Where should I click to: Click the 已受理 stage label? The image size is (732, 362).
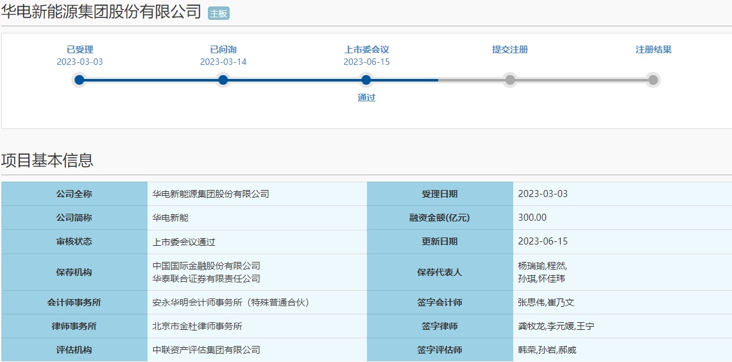pos(80,49)
